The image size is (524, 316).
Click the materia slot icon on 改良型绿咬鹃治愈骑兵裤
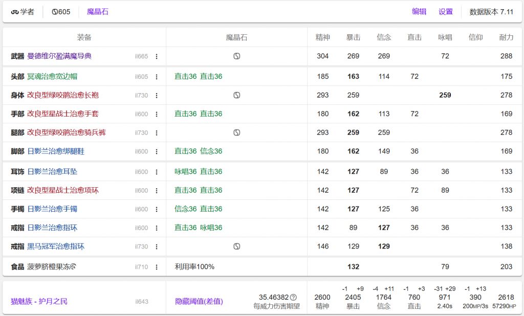236,132
